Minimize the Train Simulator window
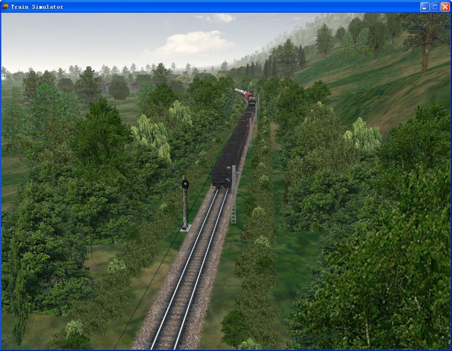This screenshot has height=351, width=452. (x=425, y=6)
